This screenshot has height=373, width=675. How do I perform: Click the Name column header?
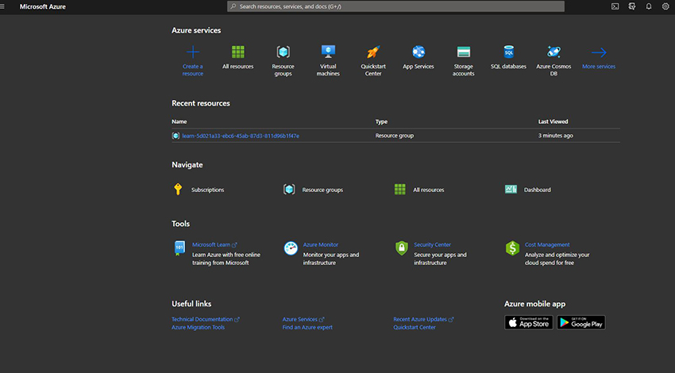point(179,121)
